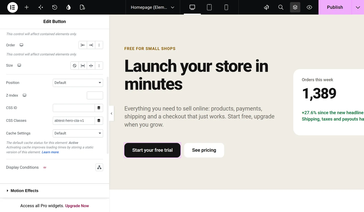The image size is (364, 212).
Task: Select the See pricing button on canvas
Action: pos(204,150)
